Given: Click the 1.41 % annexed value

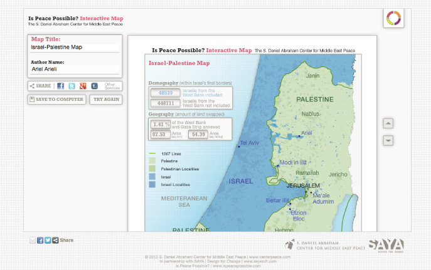Looking at the screenshot, I should pyautogui.click(x=161, y=124).
